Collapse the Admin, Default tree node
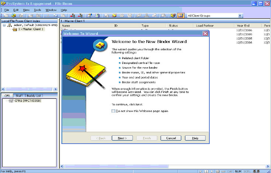The height and width of the screenshot is (173, 271). 4,25
